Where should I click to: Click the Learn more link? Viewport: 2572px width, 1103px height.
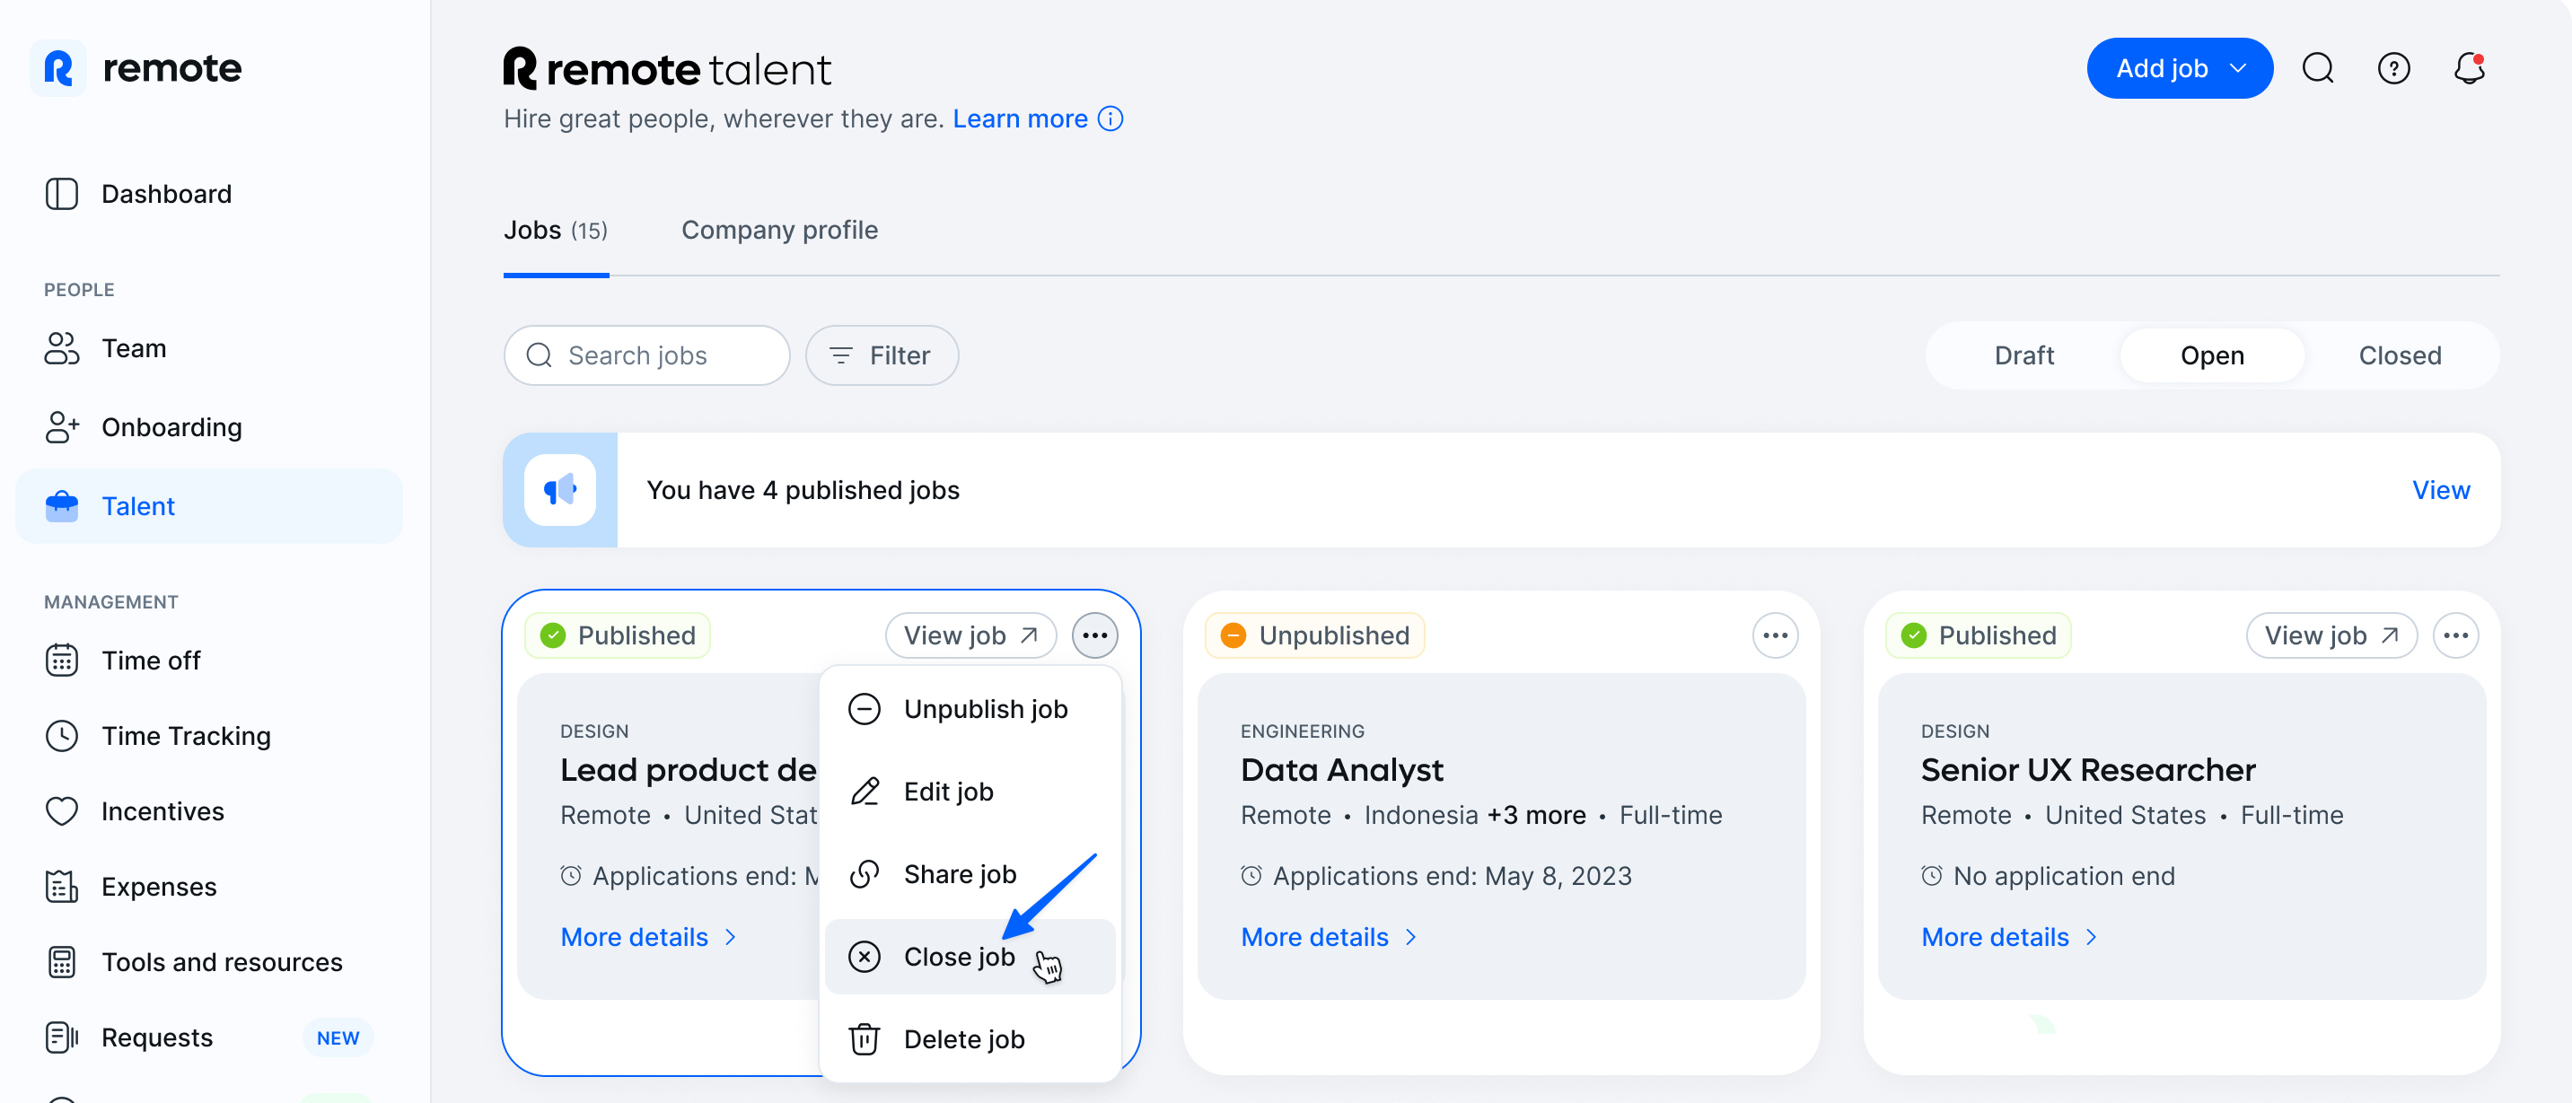pyautogui.click(x=1020, y=118)
